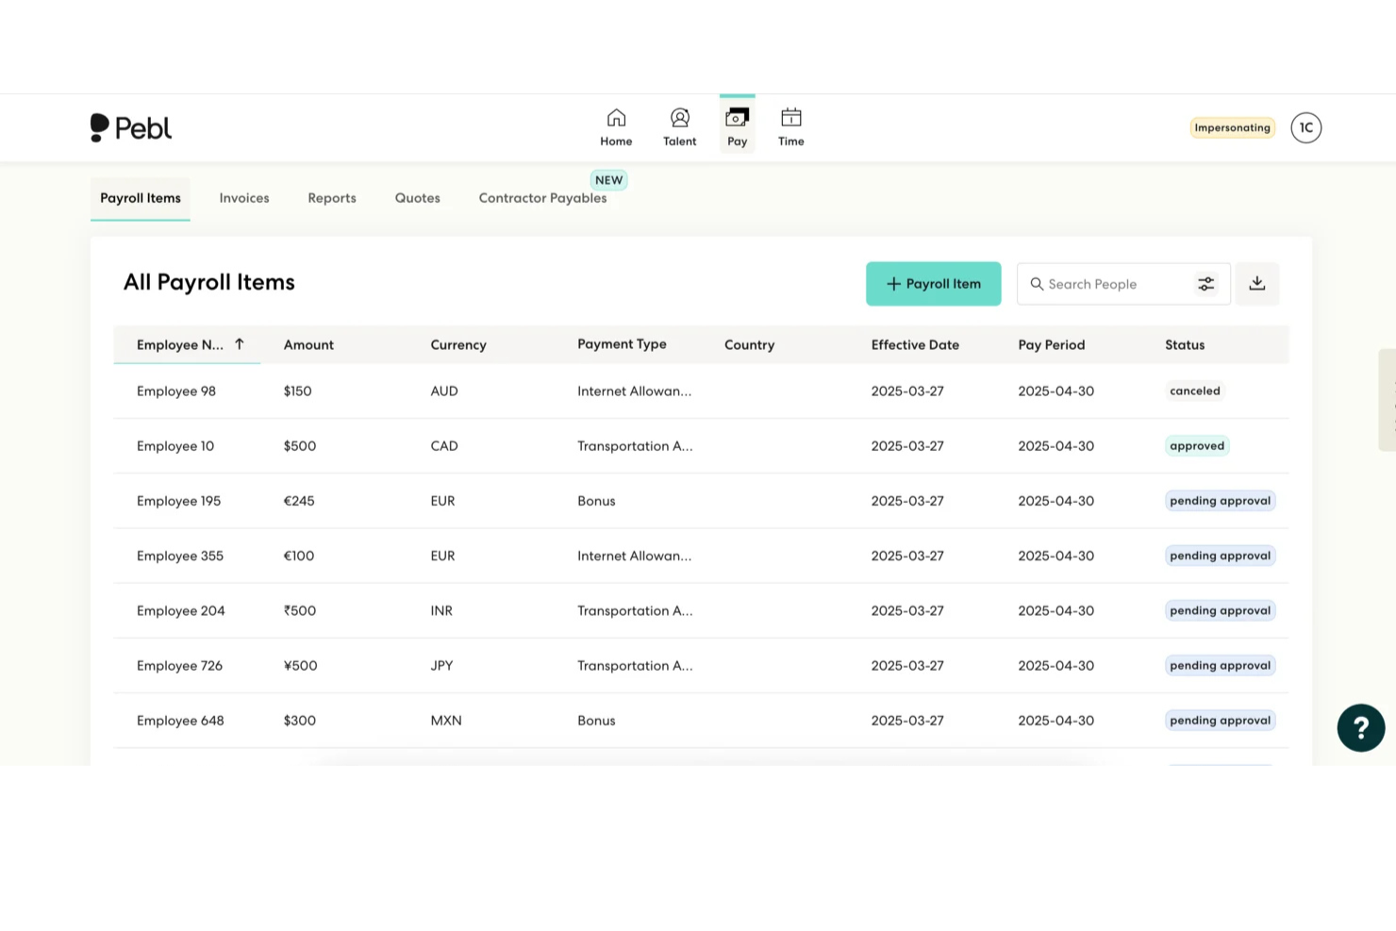The height and width of the screenshot is (931, 1396).
Task: Click the INR currency cell
Action: (441, 610)
